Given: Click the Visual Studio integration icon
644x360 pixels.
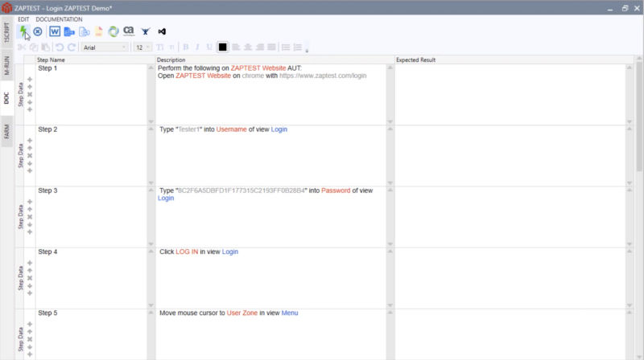Looking at the screenshot, I should (x=162, y=31).
